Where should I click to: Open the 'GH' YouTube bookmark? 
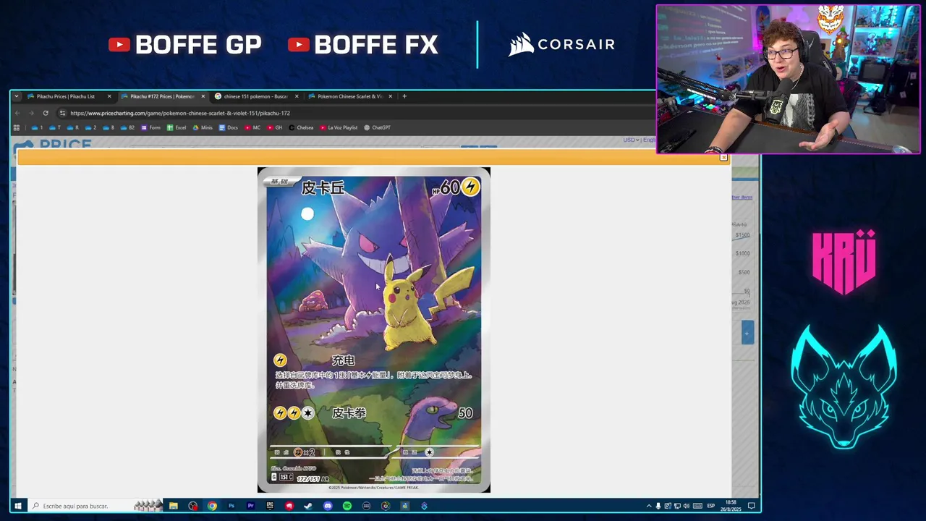[275, 127]
